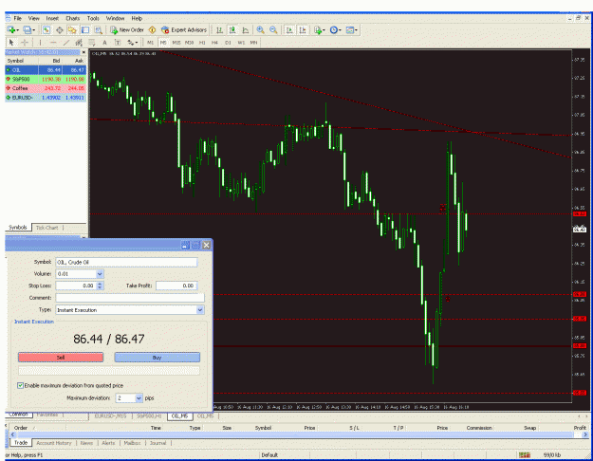
Task: Expand the Templates dropdown arrow
Action: coord(356,29)
